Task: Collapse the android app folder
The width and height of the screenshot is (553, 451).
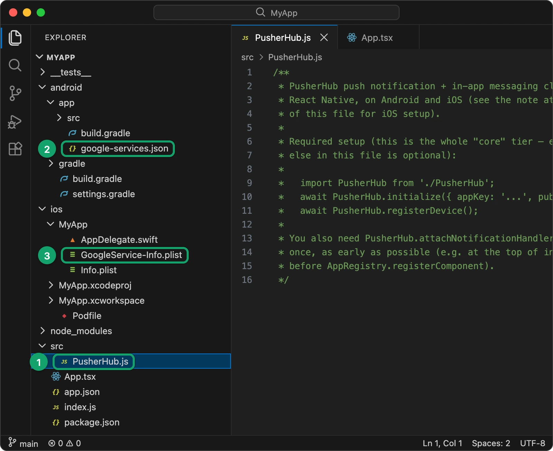Action: [50, 102]
